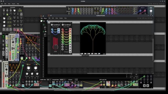
Task: Open Edit menu in main Cardinal window
Action: (x=5, y=4)
